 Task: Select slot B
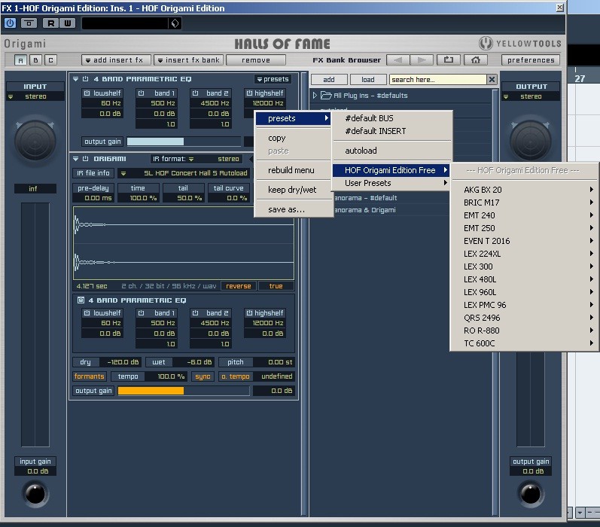pos(35,60)
